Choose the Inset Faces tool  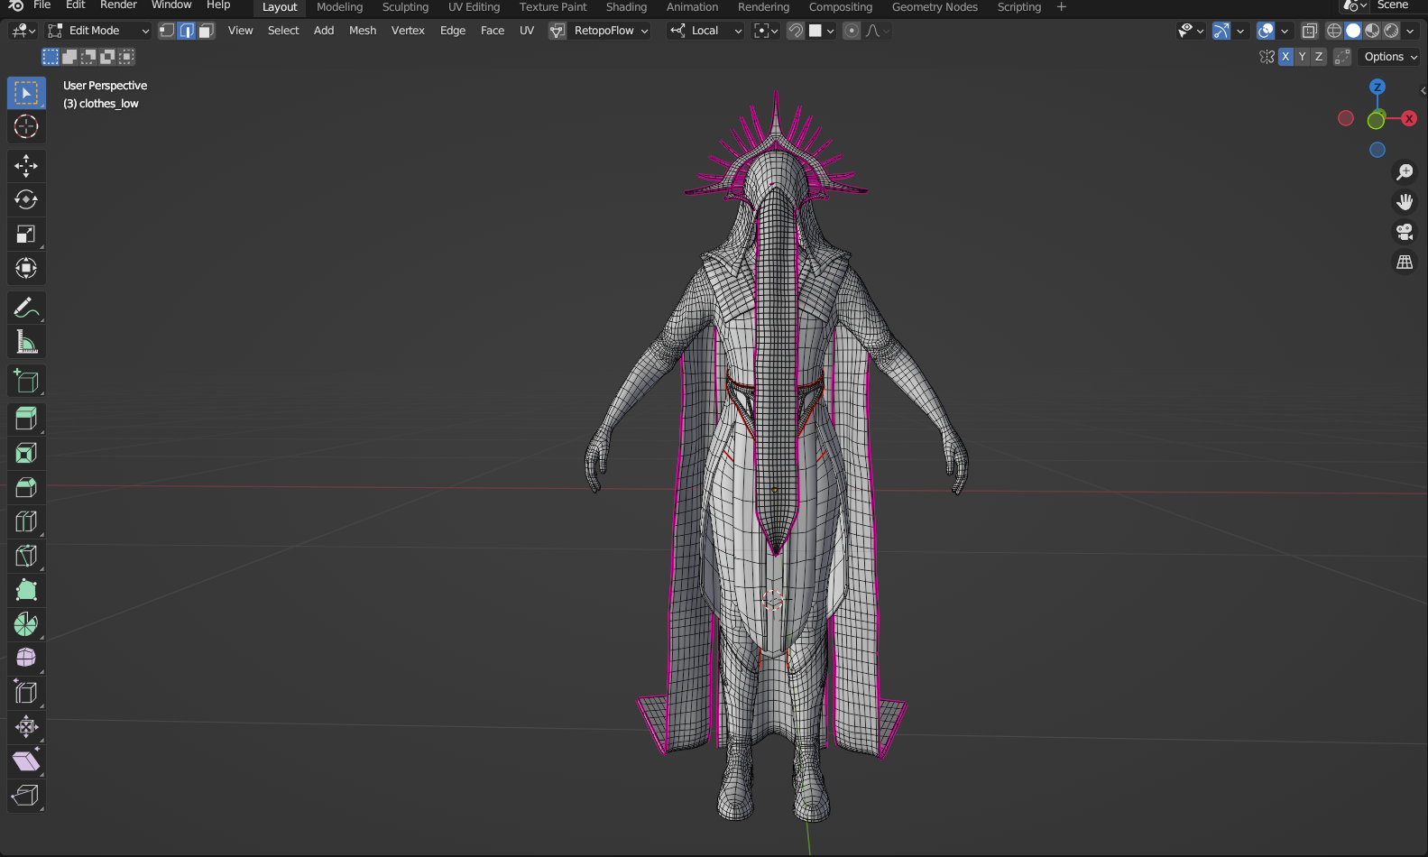[x=26, y=453]
